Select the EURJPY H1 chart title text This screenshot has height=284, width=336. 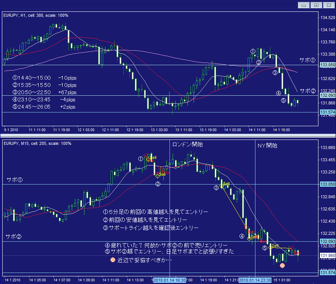[x=36, y=15]
